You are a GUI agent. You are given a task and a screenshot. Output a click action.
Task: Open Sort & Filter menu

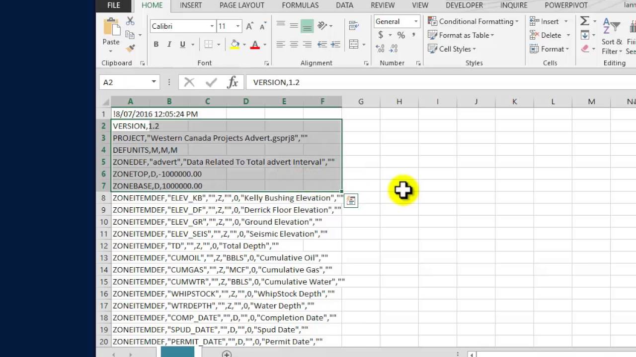point(612,37)
